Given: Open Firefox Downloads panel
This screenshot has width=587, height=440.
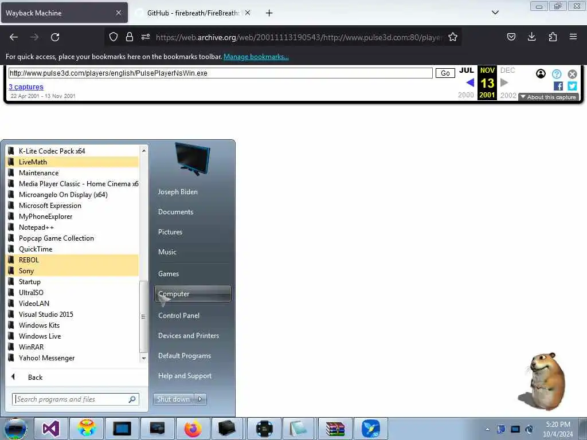Looking at the screenshot, I should point(531,37).
